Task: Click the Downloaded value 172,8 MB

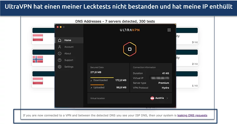Action: coord(121,80)
